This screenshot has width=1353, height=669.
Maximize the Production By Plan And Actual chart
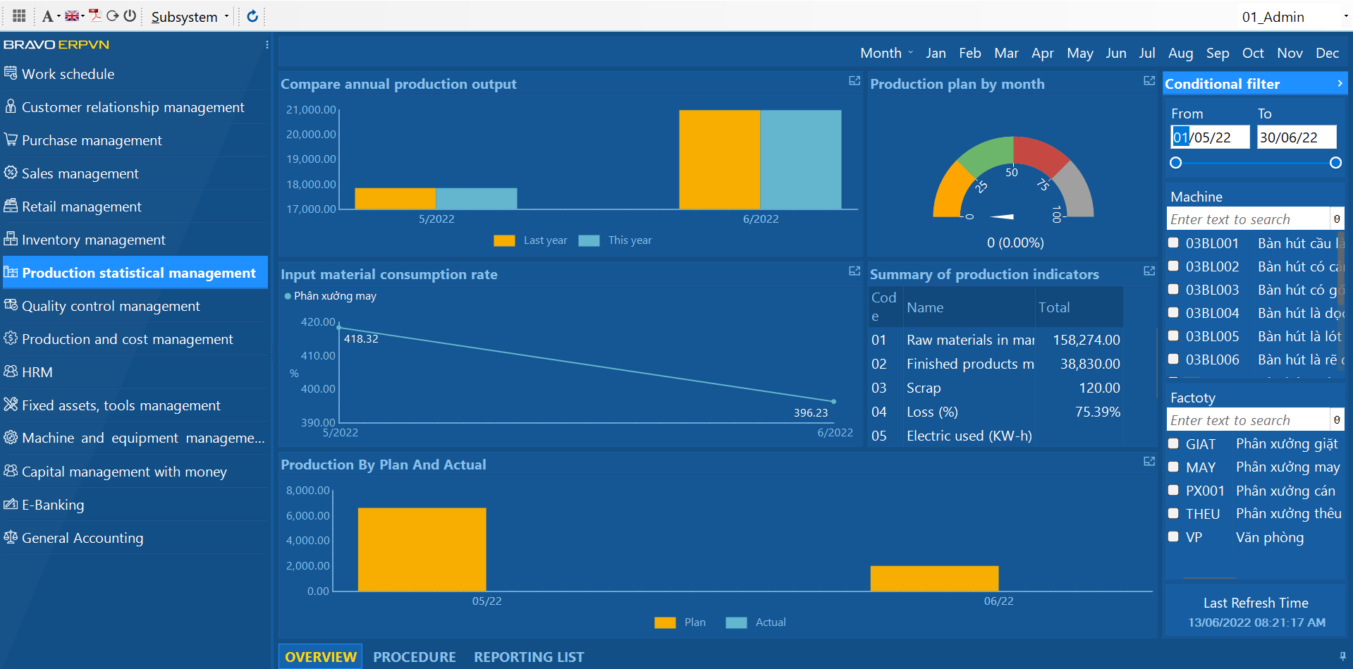[x=1149, y=461]
